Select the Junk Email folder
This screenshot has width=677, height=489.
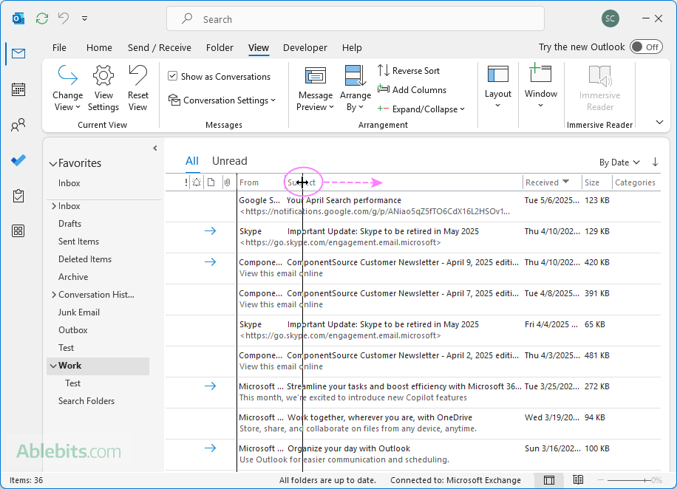[x=79, y=312]
